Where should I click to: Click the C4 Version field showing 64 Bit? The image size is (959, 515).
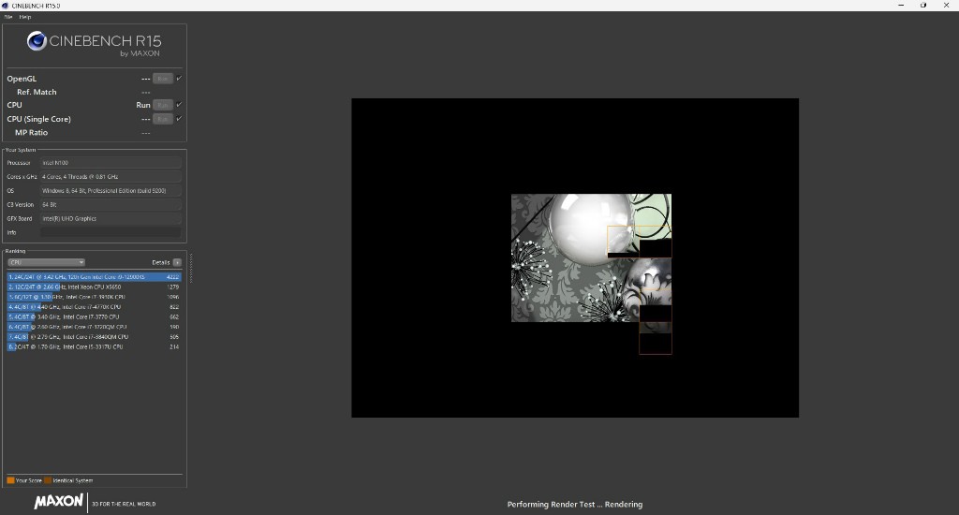111,205
